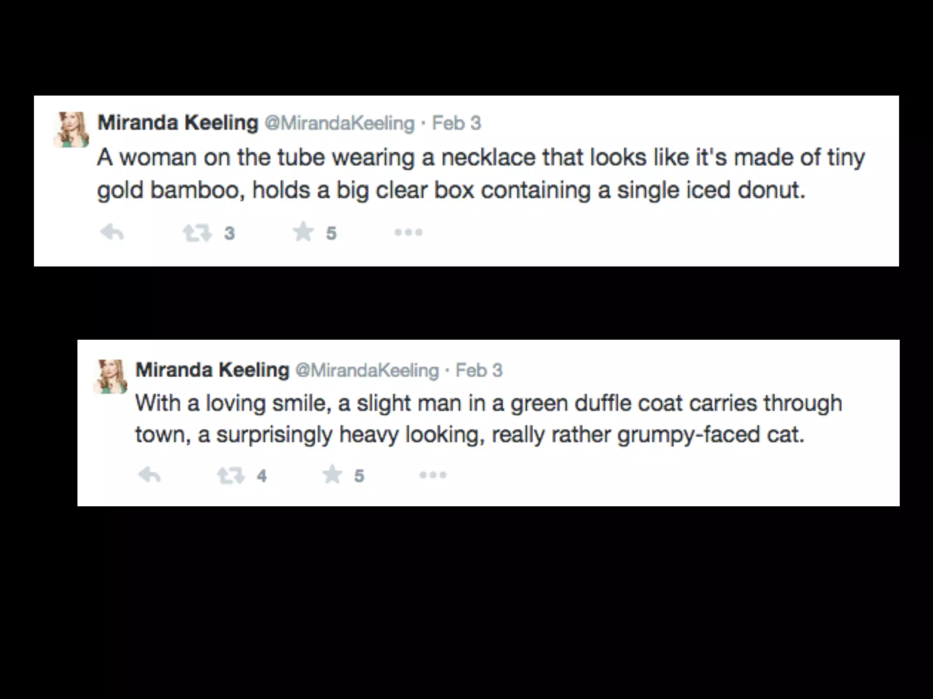
Task: Click the retweet count 4 on the second tweet
Action: [261, 476]
